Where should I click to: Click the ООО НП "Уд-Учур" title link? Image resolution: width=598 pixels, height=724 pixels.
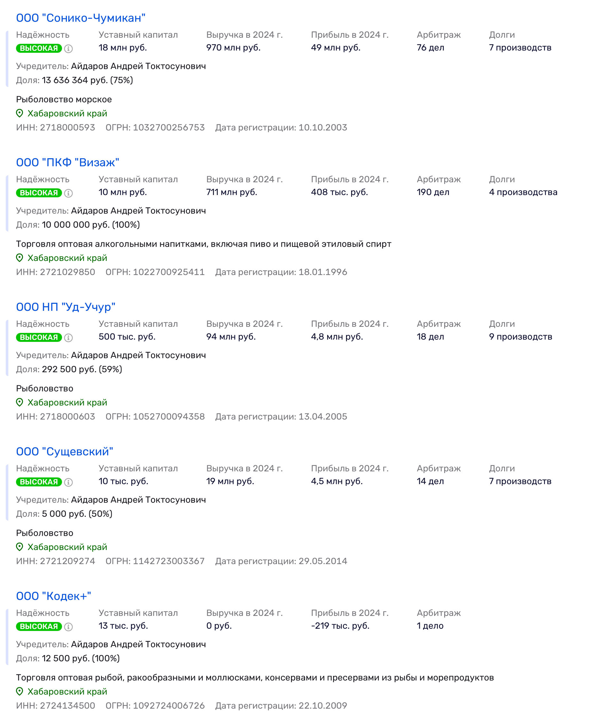(66, 307)
